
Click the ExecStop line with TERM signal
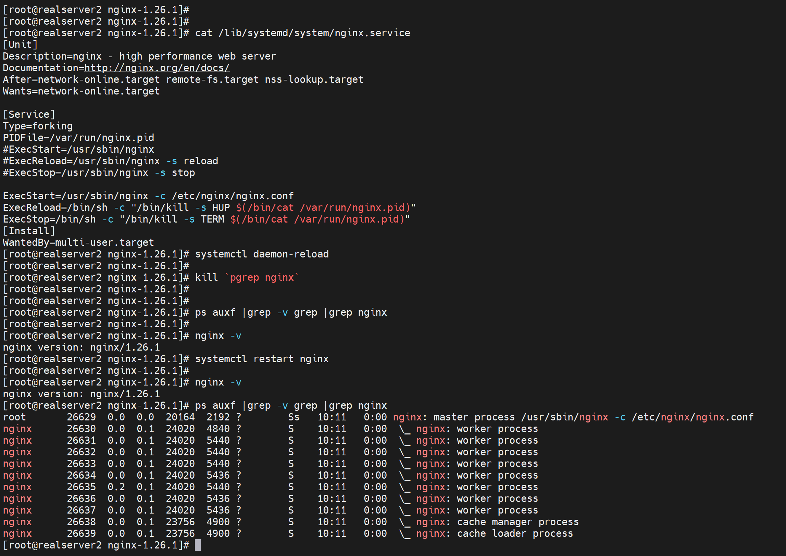pos(206,219)
